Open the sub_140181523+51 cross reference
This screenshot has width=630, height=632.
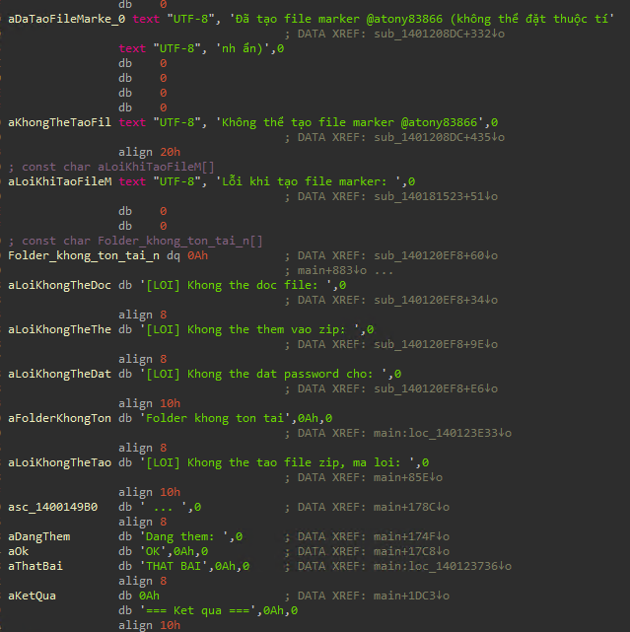(436, 196)
